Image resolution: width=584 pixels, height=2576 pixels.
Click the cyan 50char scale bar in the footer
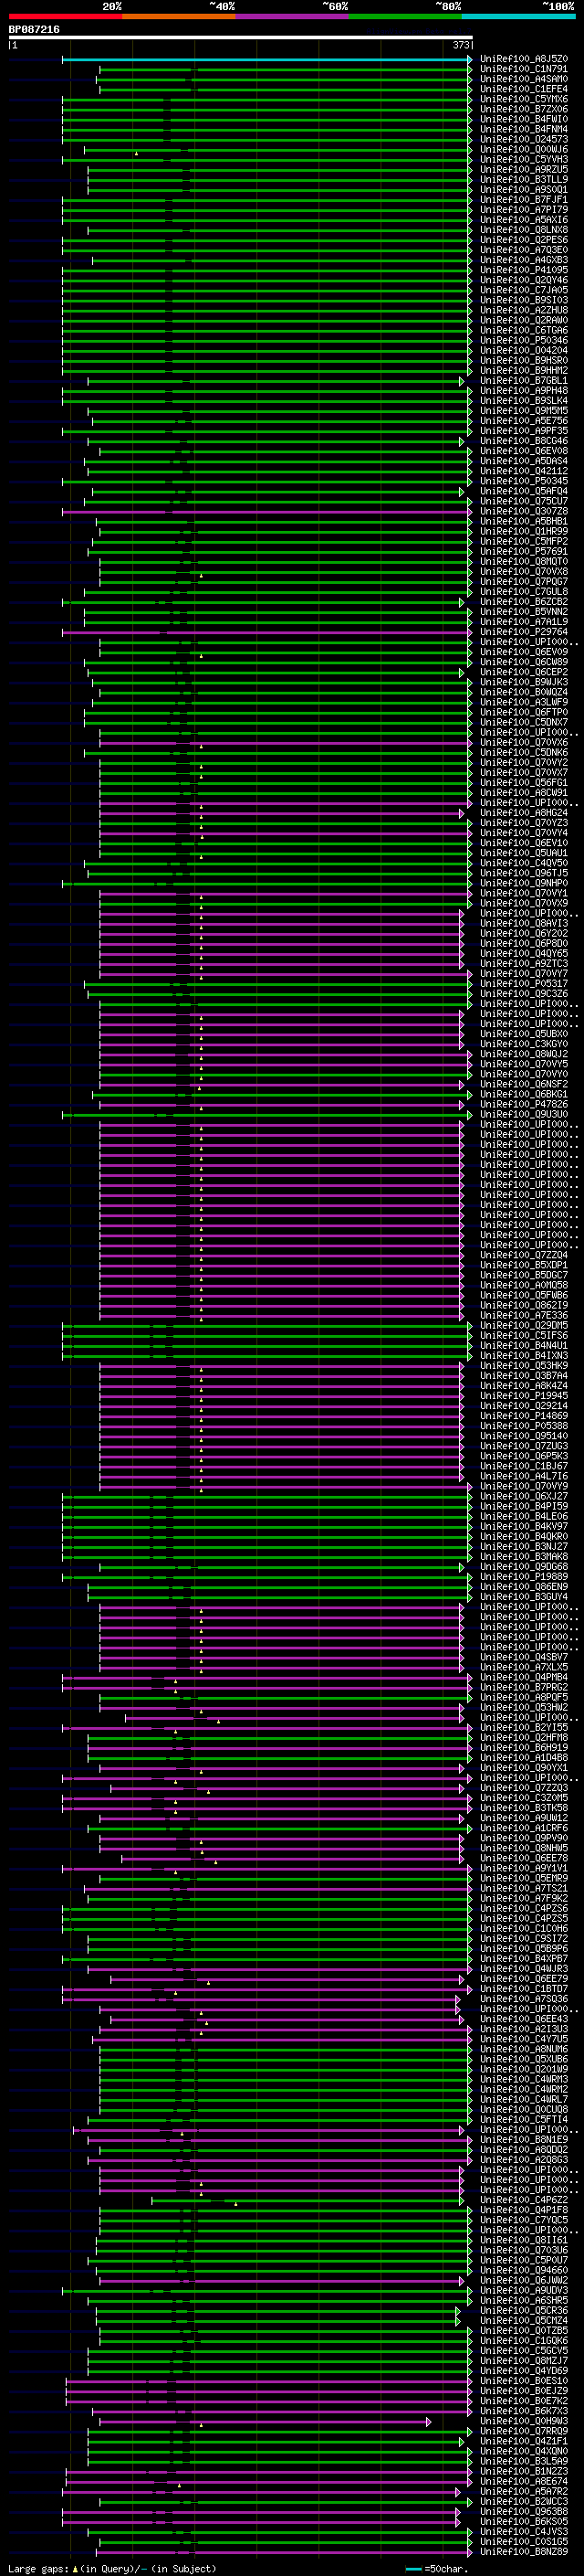coord(413,2568)
